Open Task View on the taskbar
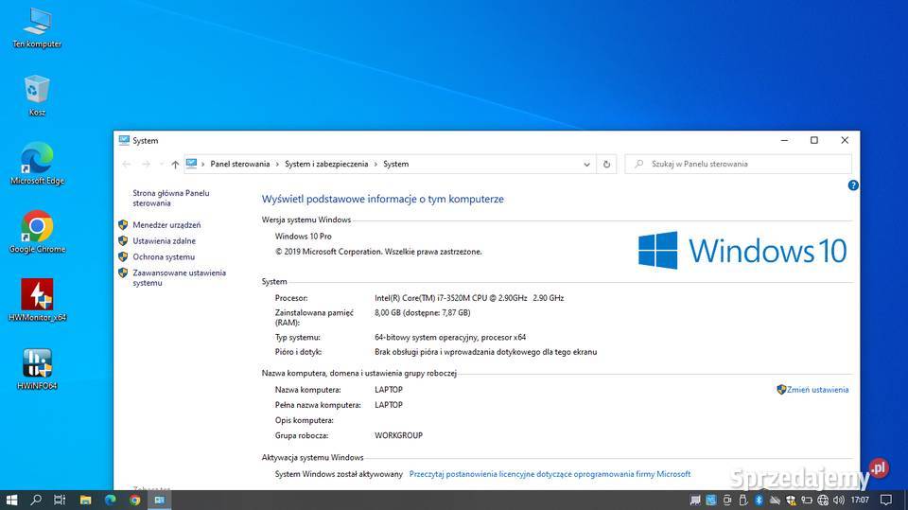 point(60,500)
